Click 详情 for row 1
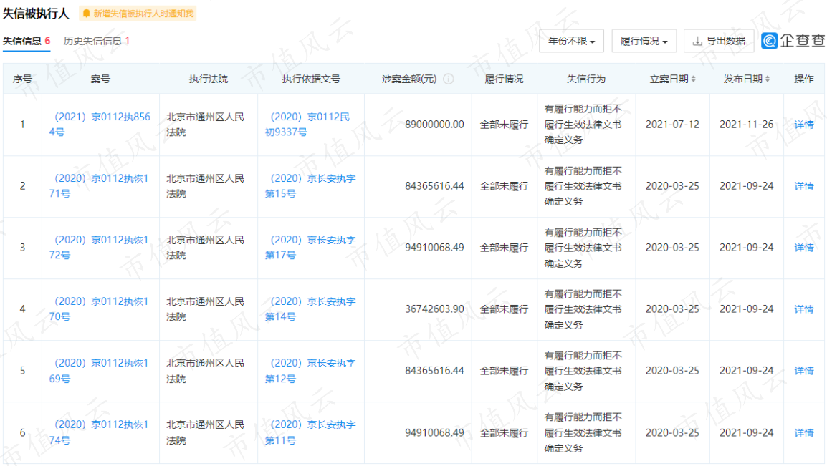Viewport: 827px width, 466px height. point(804,125)
